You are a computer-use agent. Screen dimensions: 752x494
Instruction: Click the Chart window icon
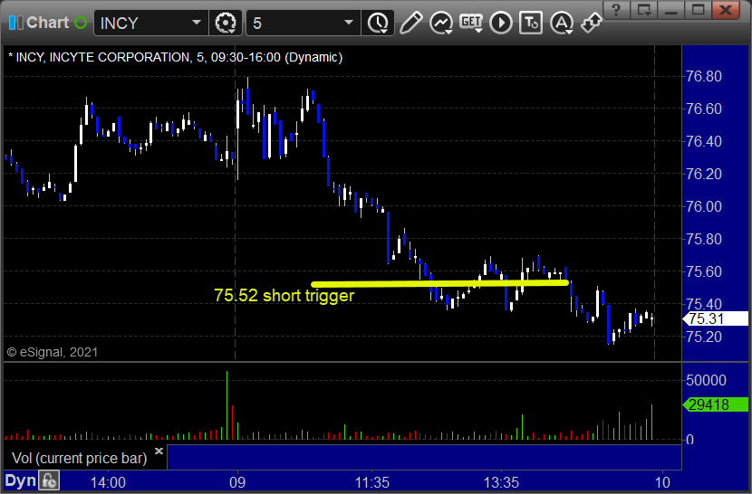(x=15, y=23)
